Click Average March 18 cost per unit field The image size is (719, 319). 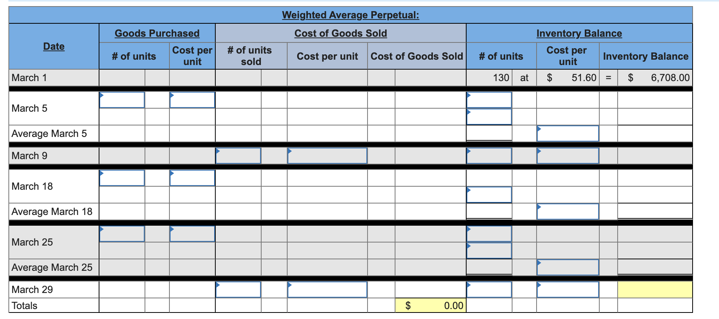pos(568,212)
